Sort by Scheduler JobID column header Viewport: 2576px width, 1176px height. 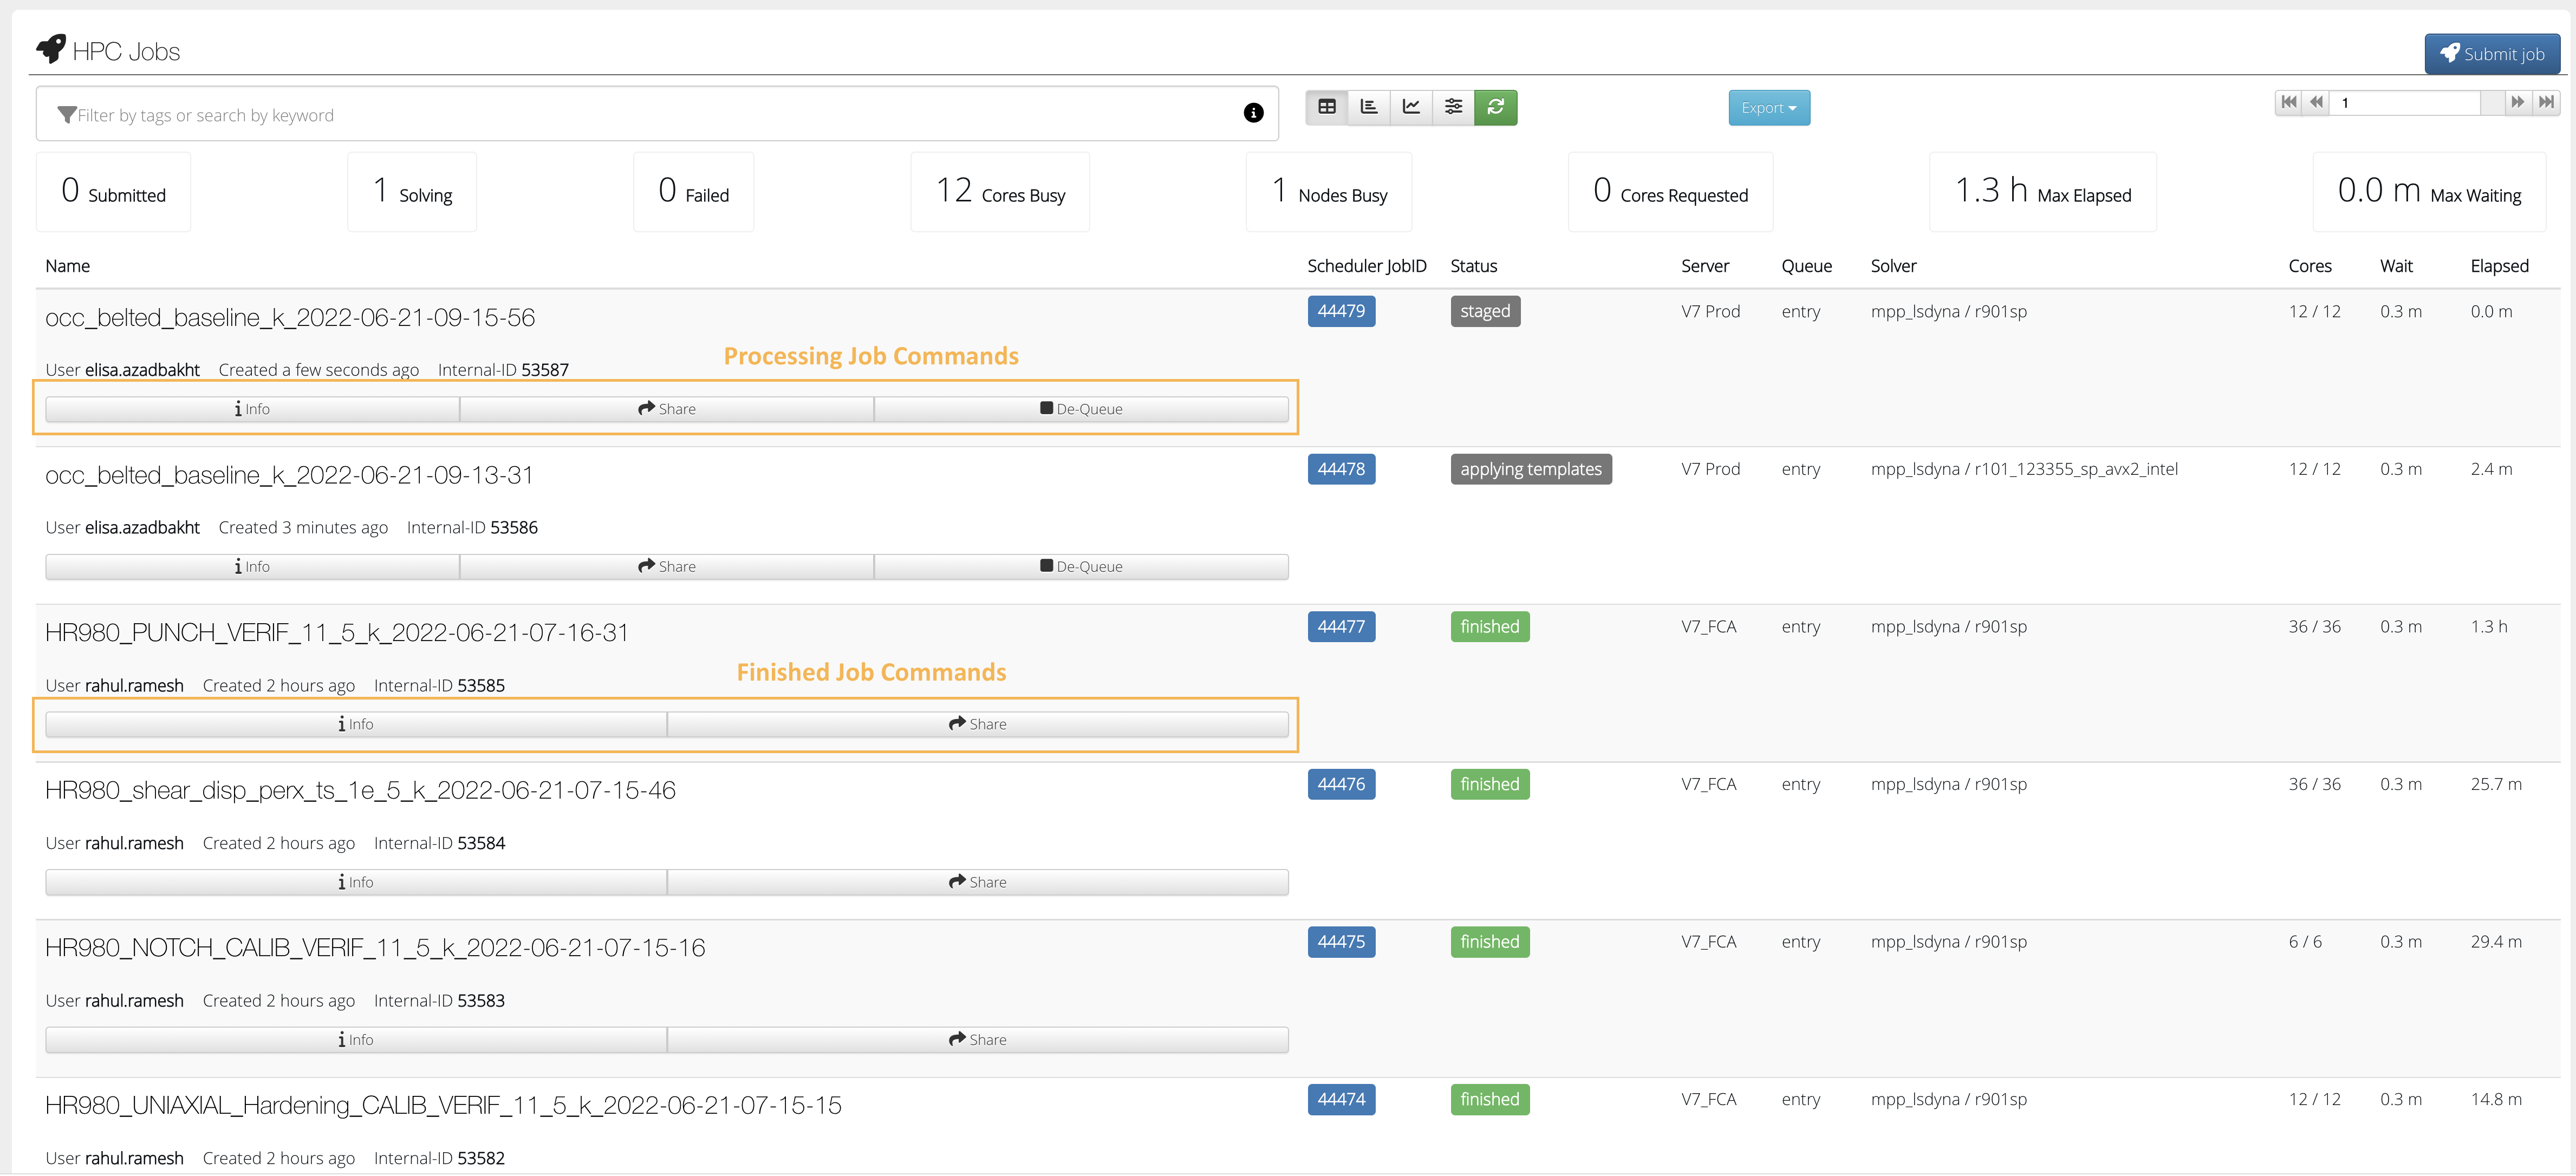(x=1367, y=266)
